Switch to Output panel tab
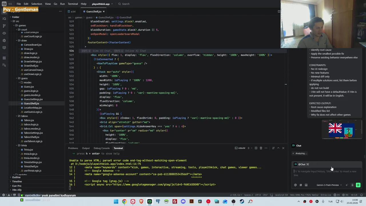The image size is (366, 206). (x=86, y=148)
